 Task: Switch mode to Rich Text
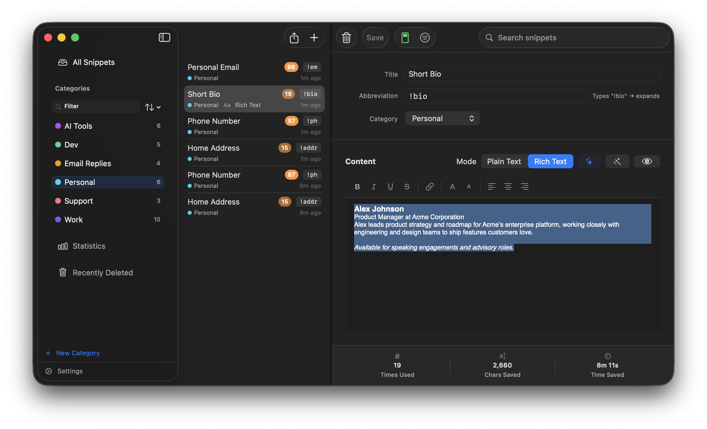click(x=550, y=161)
